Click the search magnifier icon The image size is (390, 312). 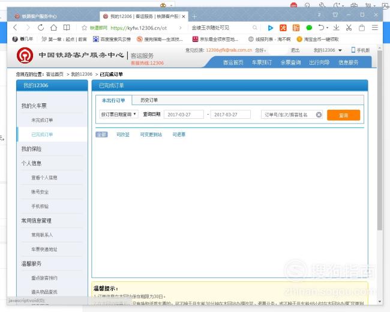coord(254,28)
